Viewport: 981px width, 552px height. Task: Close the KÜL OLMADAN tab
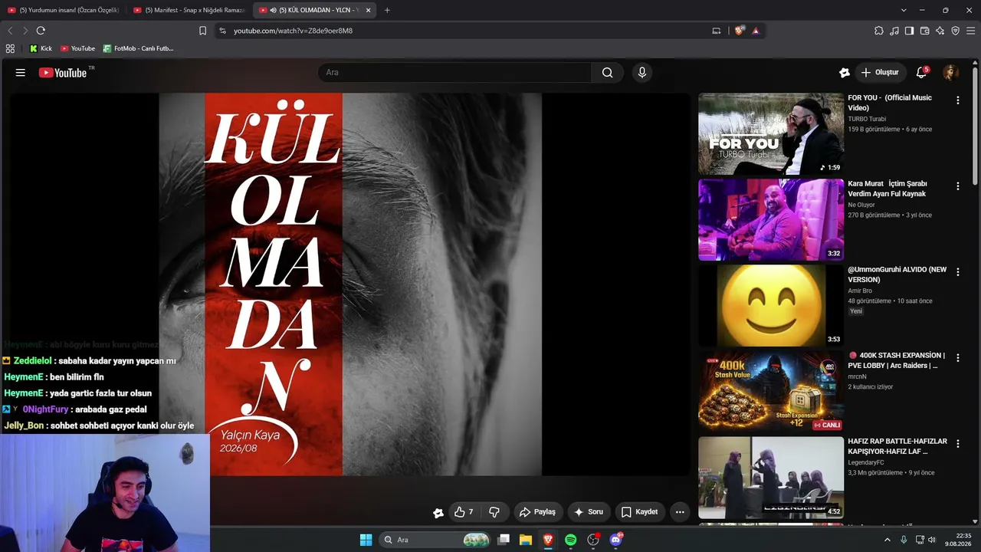(368, 10)
